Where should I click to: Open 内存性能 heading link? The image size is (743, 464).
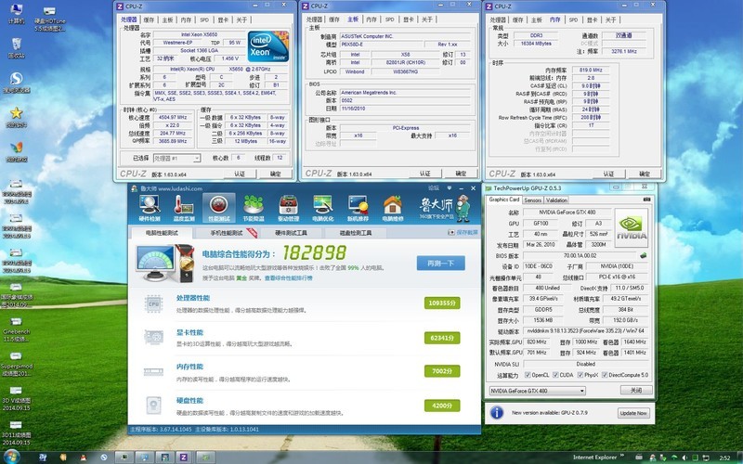click(x=189, y=367)
